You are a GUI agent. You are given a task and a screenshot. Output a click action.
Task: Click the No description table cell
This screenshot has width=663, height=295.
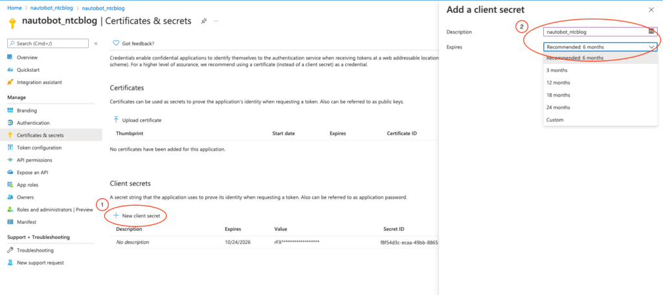coord(133,242)
